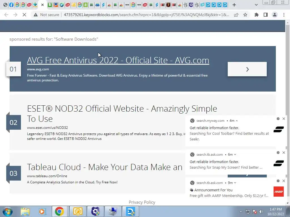This screenshot has height=217, width=290.
Task: Open the Chrome three-dot menu
Action: pos(284,15)
